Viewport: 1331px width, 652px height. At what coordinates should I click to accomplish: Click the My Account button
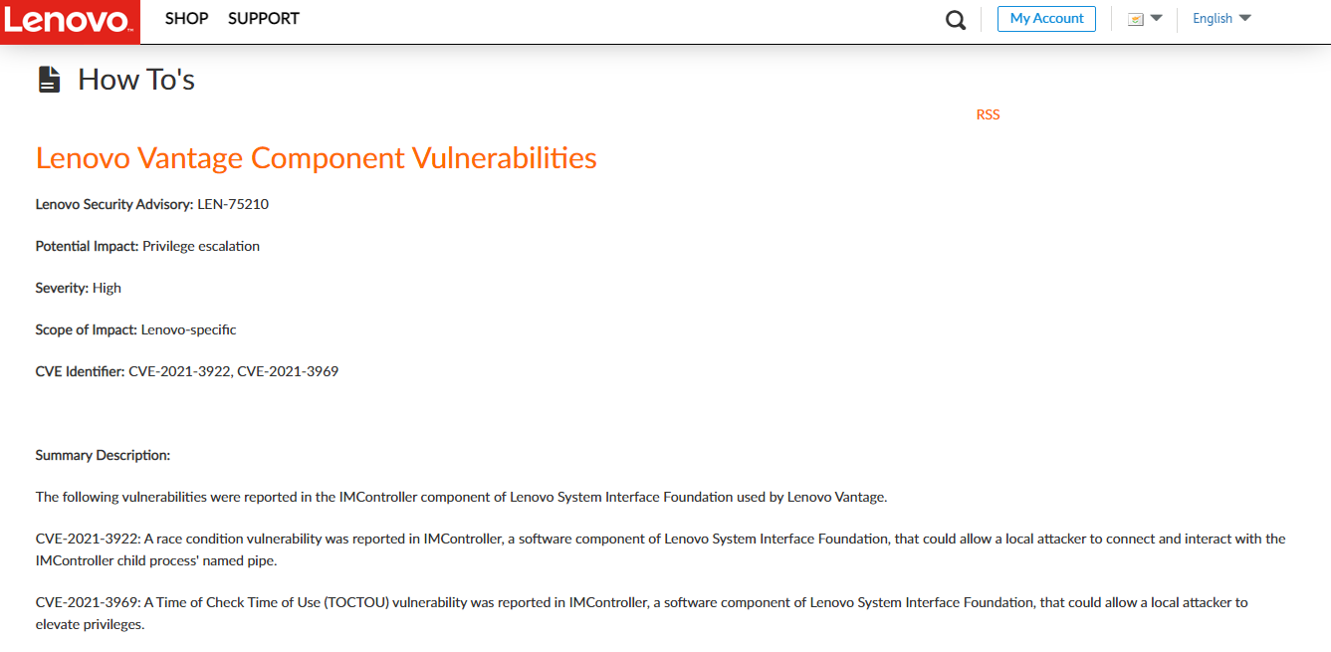1046,18
